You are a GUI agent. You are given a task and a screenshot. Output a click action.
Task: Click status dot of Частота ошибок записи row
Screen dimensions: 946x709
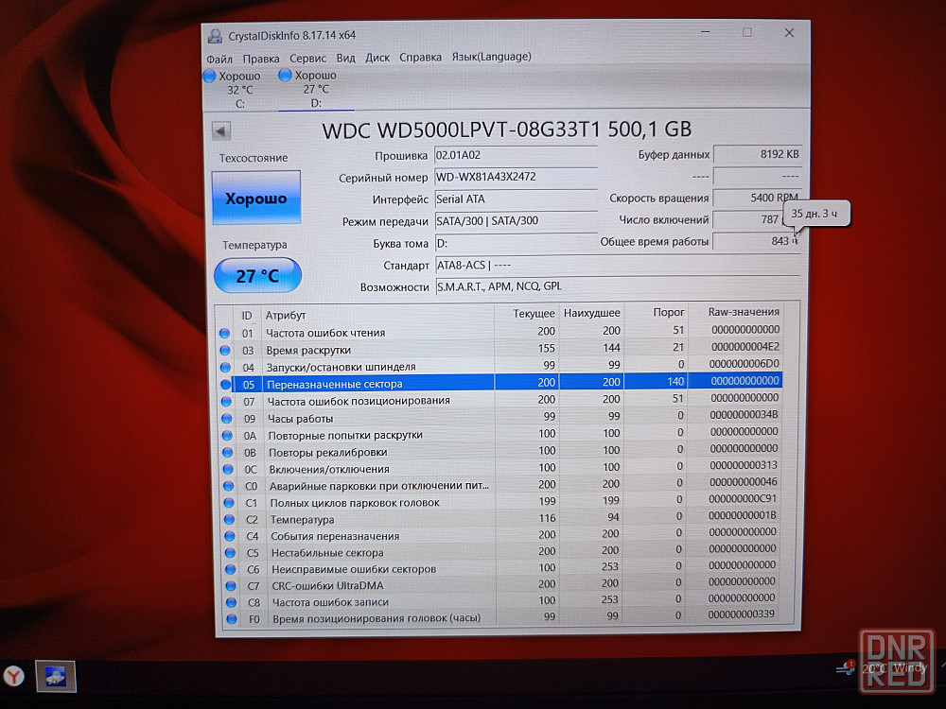tap(231, 601)
